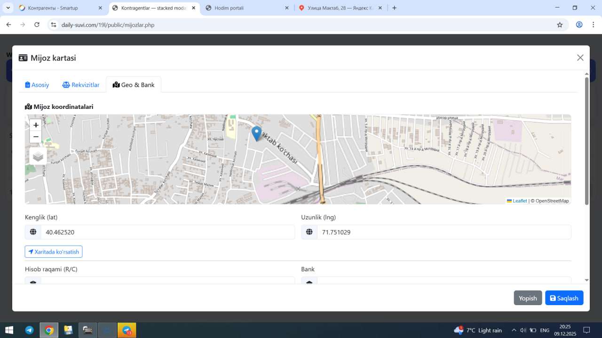Switch to the Asosiy tab
602x338 pixels.
(x=37, y=85)
